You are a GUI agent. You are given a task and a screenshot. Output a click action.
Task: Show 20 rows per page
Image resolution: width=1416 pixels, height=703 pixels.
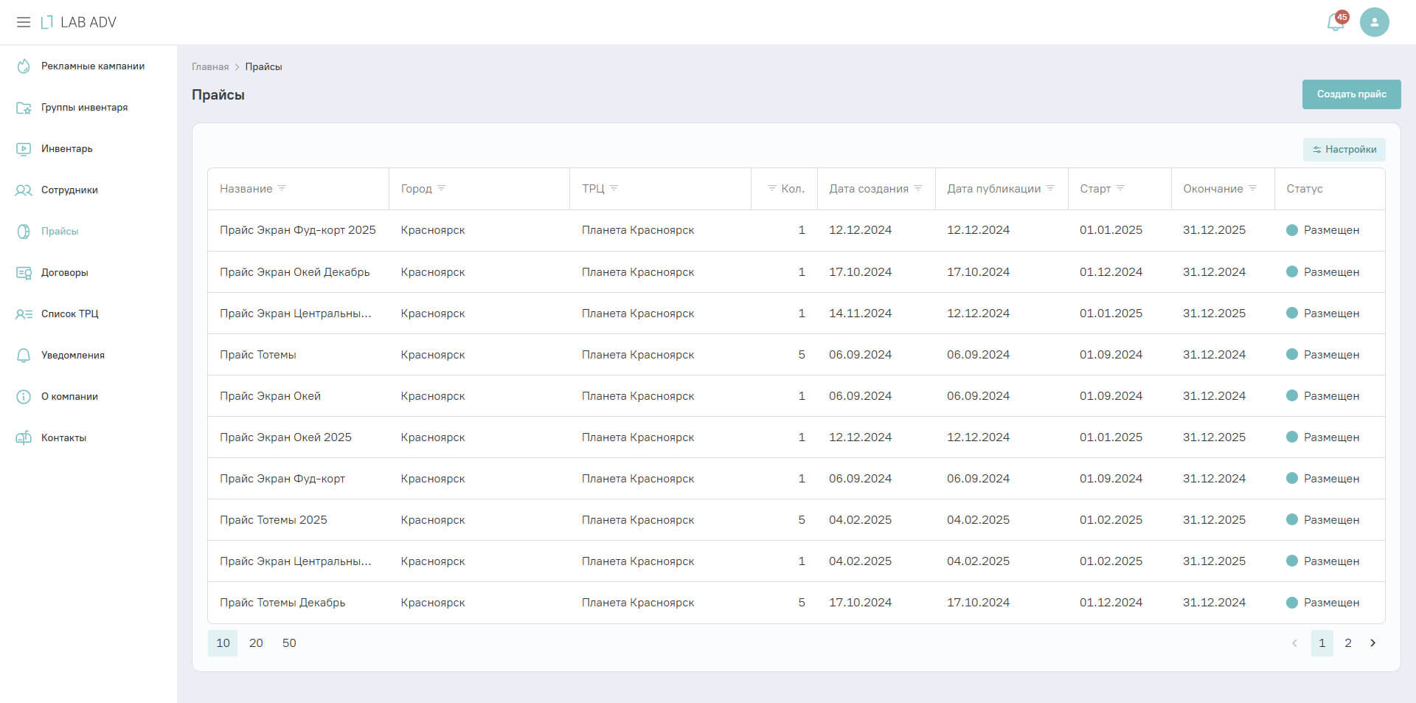256,643
